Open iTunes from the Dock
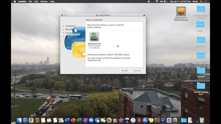The image size is (221, 124). (x=133, y=120)
